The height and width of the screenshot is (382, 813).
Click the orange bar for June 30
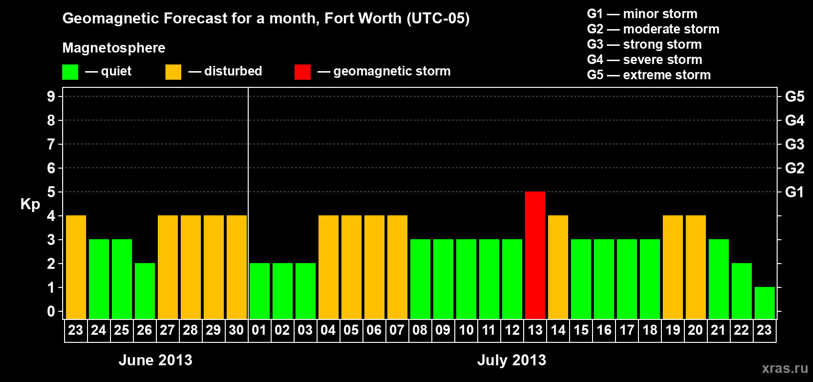(237, 267)
